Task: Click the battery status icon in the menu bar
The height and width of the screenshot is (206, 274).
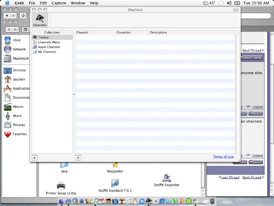Action: 237,3
